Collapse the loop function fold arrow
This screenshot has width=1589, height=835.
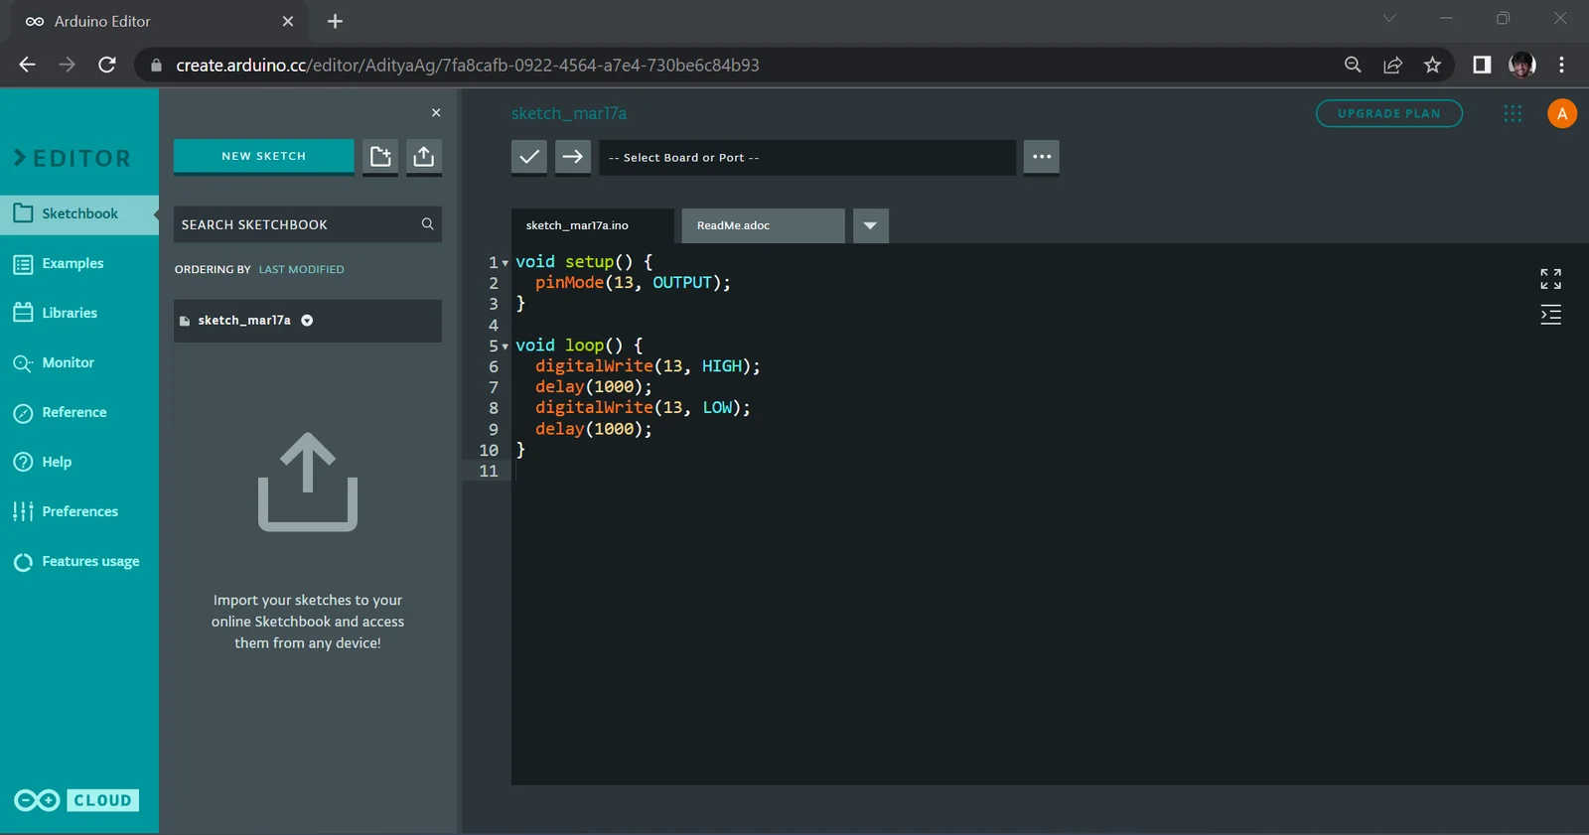click(x=506, y=347)
